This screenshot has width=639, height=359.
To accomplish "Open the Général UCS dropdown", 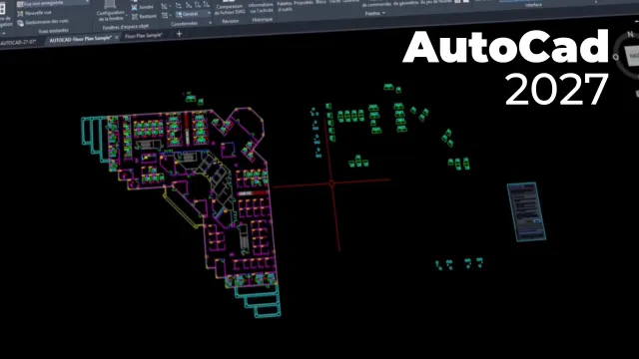I will pyautogui.click(x=193, y=14).
